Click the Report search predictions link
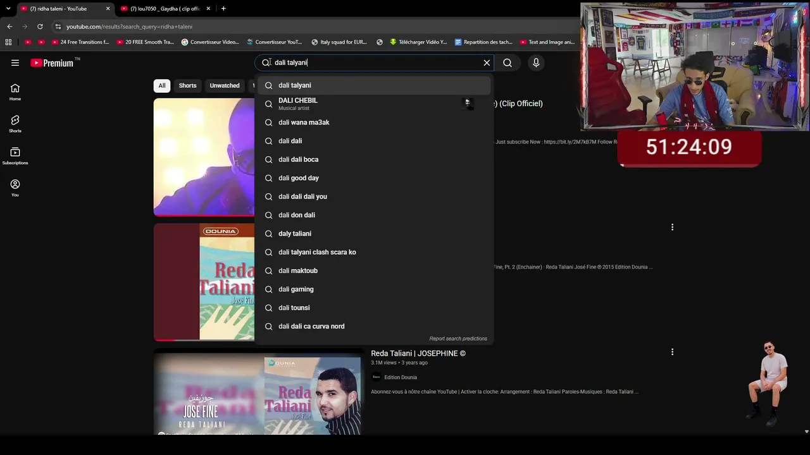 458,339
